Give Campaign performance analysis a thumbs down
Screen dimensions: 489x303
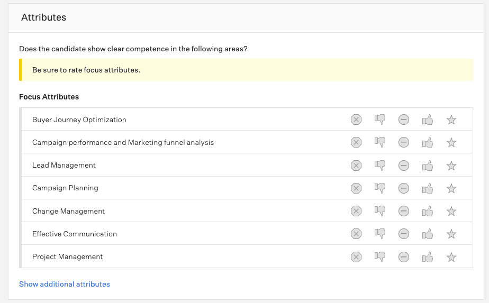pyautogui.click(x=379, y=143)
